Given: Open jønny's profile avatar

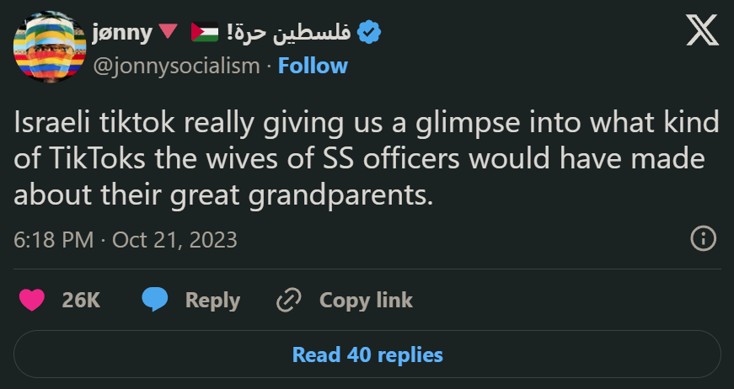Looking at the screenshot, I should click(x=47, y=49).
